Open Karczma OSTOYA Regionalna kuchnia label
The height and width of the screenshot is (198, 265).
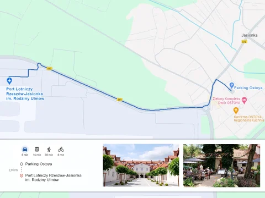click(249, 119)
